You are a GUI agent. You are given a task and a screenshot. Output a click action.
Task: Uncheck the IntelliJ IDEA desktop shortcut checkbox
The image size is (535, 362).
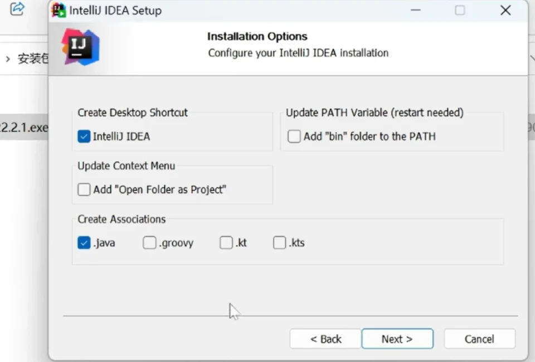84,136
